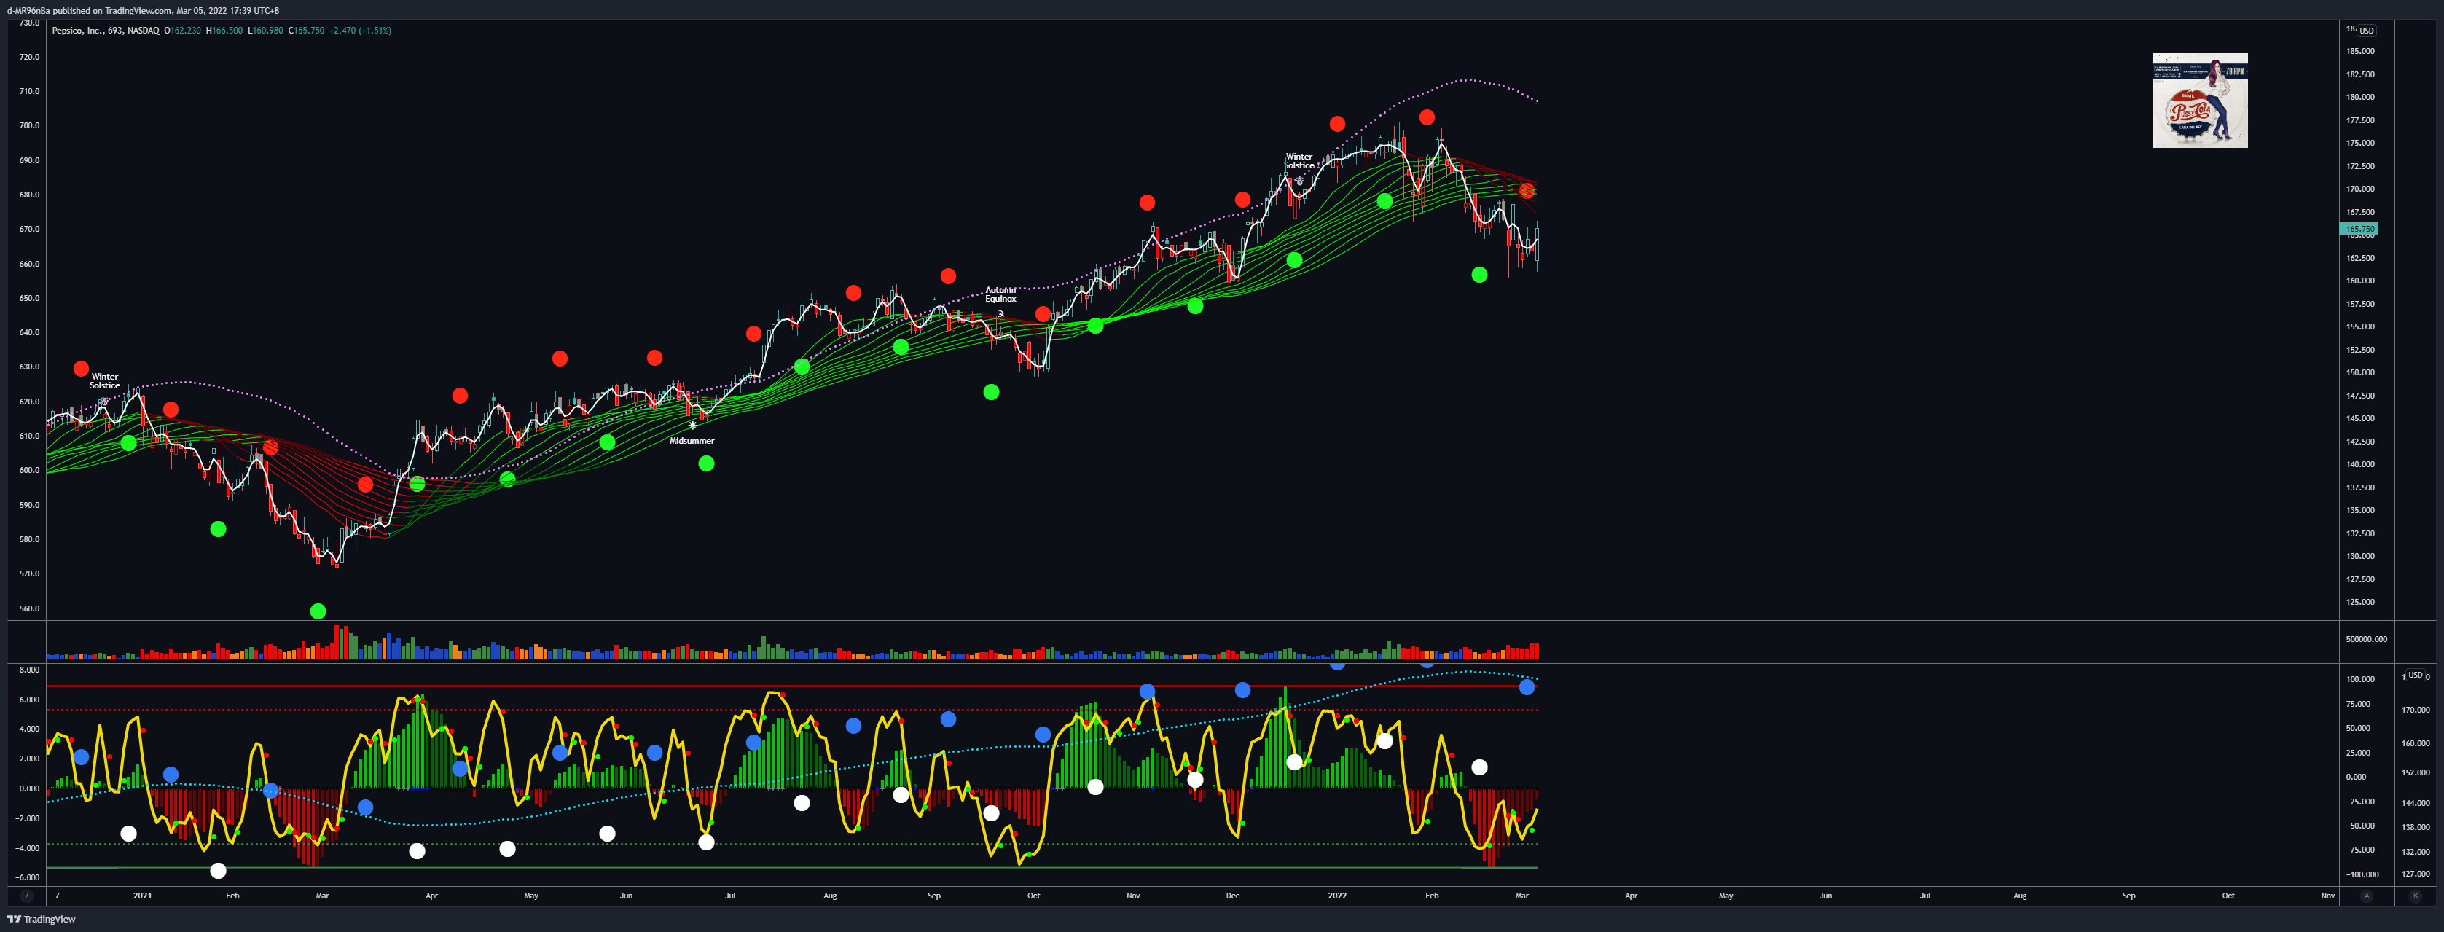Select the current price label 165.750
Viewport: 2444px width, 932px height.
[2359, 229]
